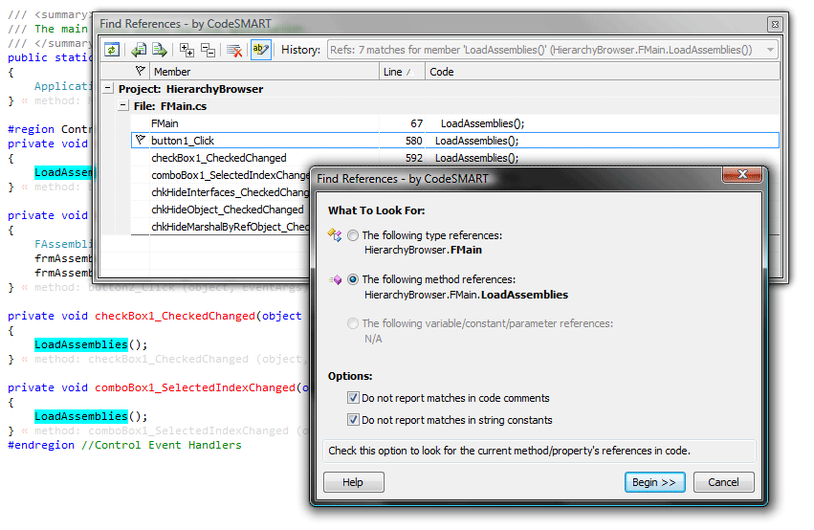Click the Cancel button
Screen dimensions: 814x530
pyautogui.click(x=723, y=482)
